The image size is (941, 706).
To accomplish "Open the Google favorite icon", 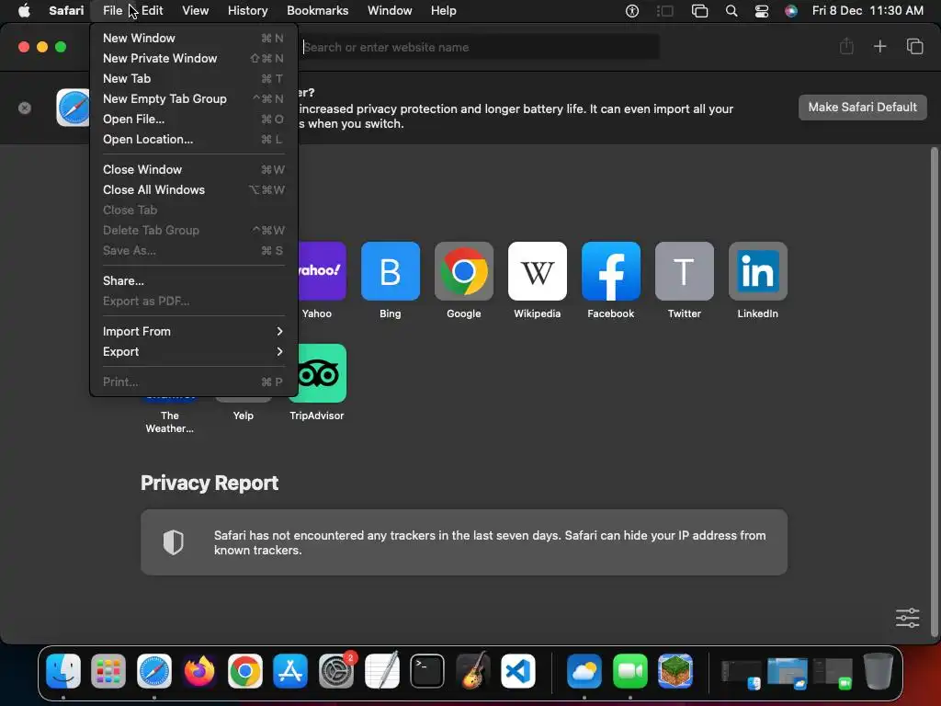I will pyautogui.click(x=464, y=271).
